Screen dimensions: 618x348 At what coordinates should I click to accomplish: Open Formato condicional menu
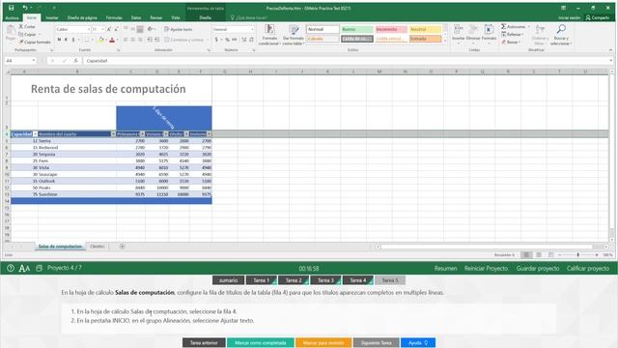pyautogui.click(x=269, y=35)
